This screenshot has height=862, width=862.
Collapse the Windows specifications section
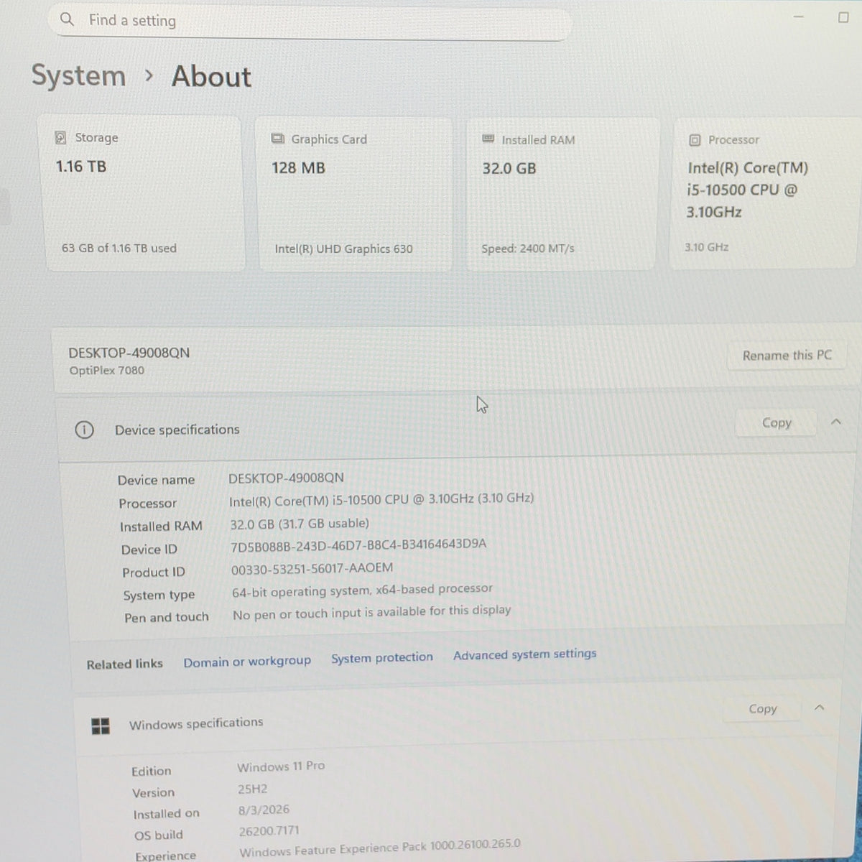pos(819,708)
